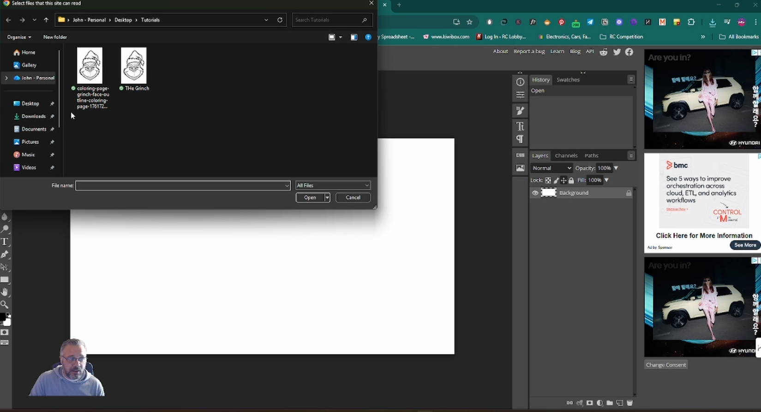
Task: Open the All Files type dropdown
Action: [x=333, y=185]
